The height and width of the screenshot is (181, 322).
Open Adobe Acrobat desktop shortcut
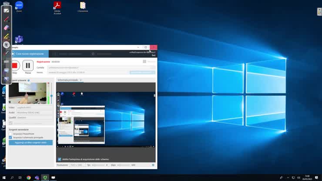click(x=57, y=6)
